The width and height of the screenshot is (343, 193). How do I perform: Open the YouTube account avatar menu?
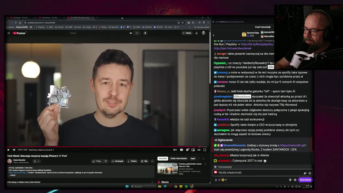coord(204,33)
